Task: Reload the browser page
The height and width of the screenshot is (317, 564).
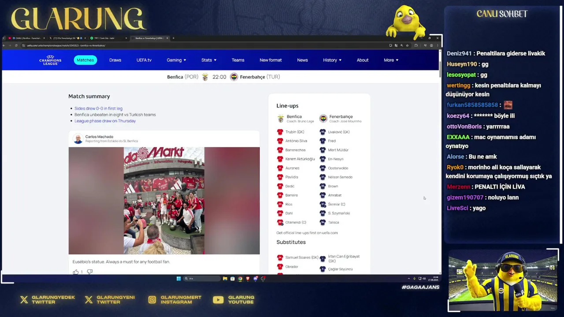Action: [16, 45]
